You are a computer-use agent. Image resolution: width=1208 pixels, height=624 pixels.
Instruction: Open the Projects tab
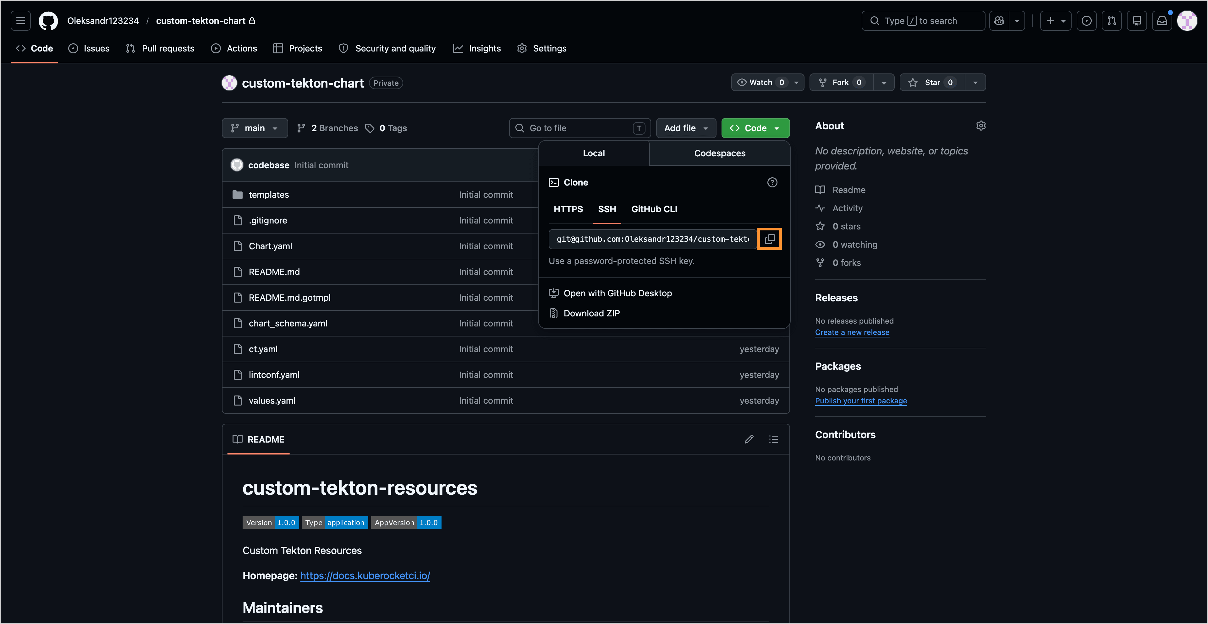click(x=297, y=48)
